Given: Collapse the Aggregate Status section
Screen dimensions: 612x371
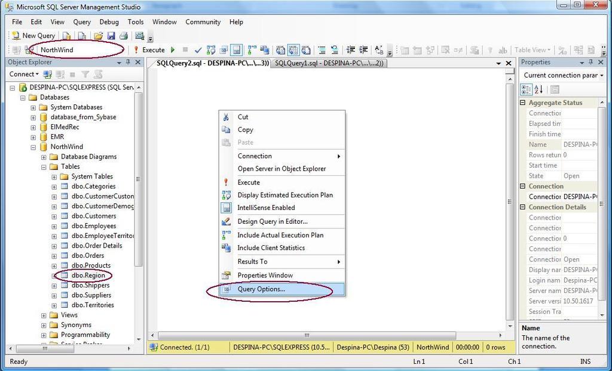Looking at the screenshot, I should pos(522,103).
